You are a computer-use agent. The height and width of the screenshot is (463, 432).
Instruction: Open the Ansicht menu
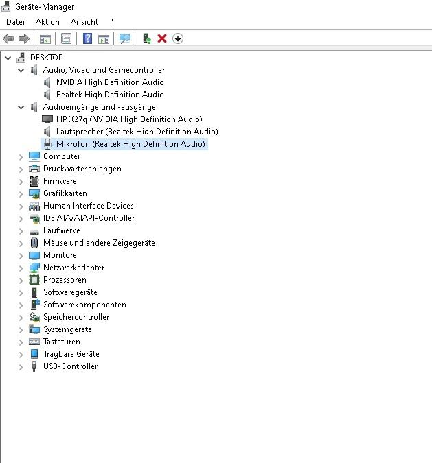pos(84,22)
